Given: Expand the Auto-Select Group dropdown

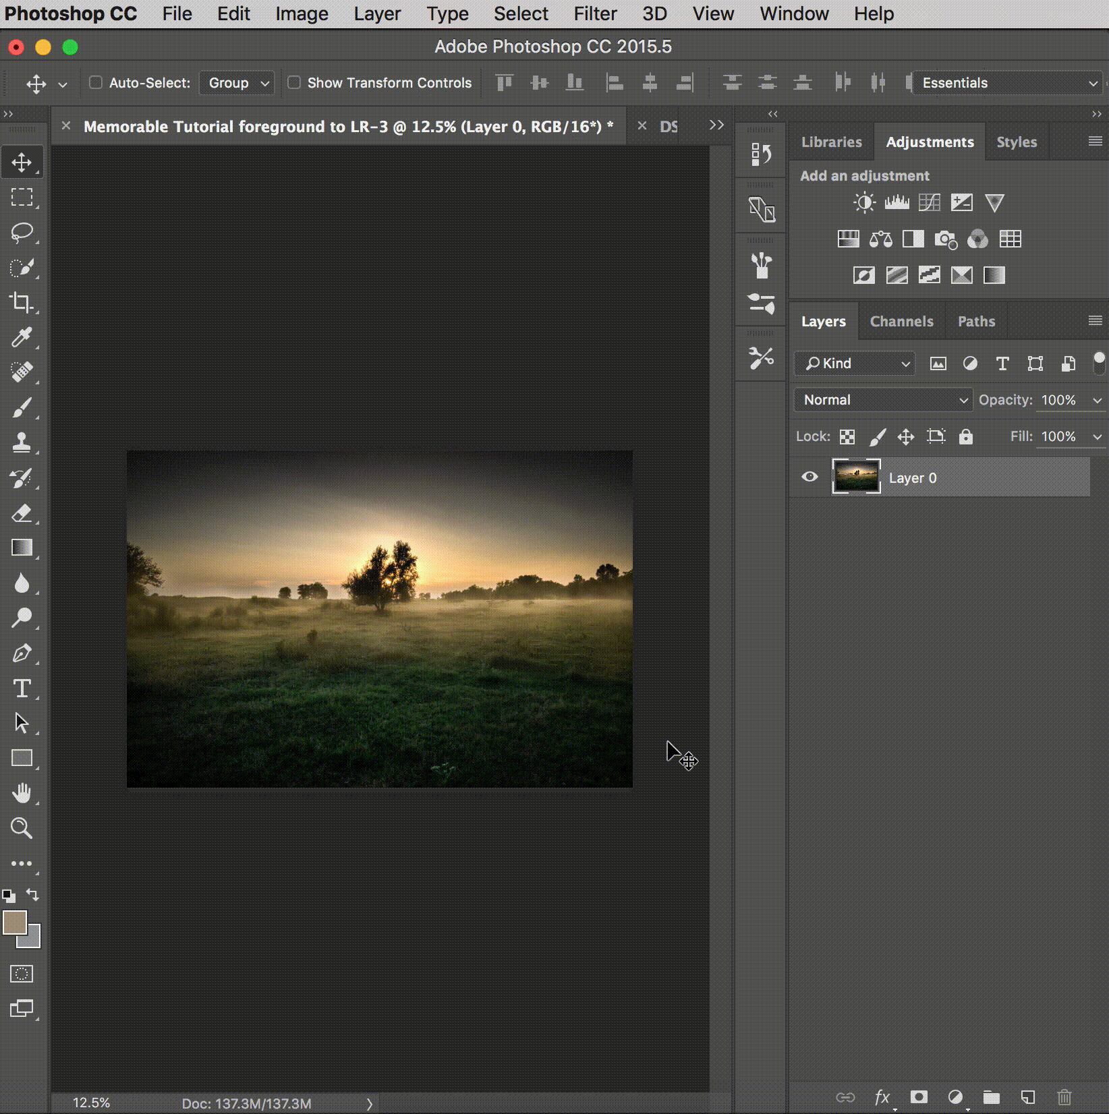Looking at the screenshot, I should pyautogui.click(x=237, y=83).
